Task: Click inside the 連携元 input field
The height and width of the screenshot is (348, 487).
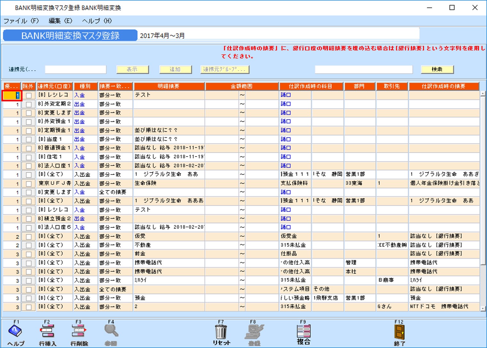Action: (75, 69)
